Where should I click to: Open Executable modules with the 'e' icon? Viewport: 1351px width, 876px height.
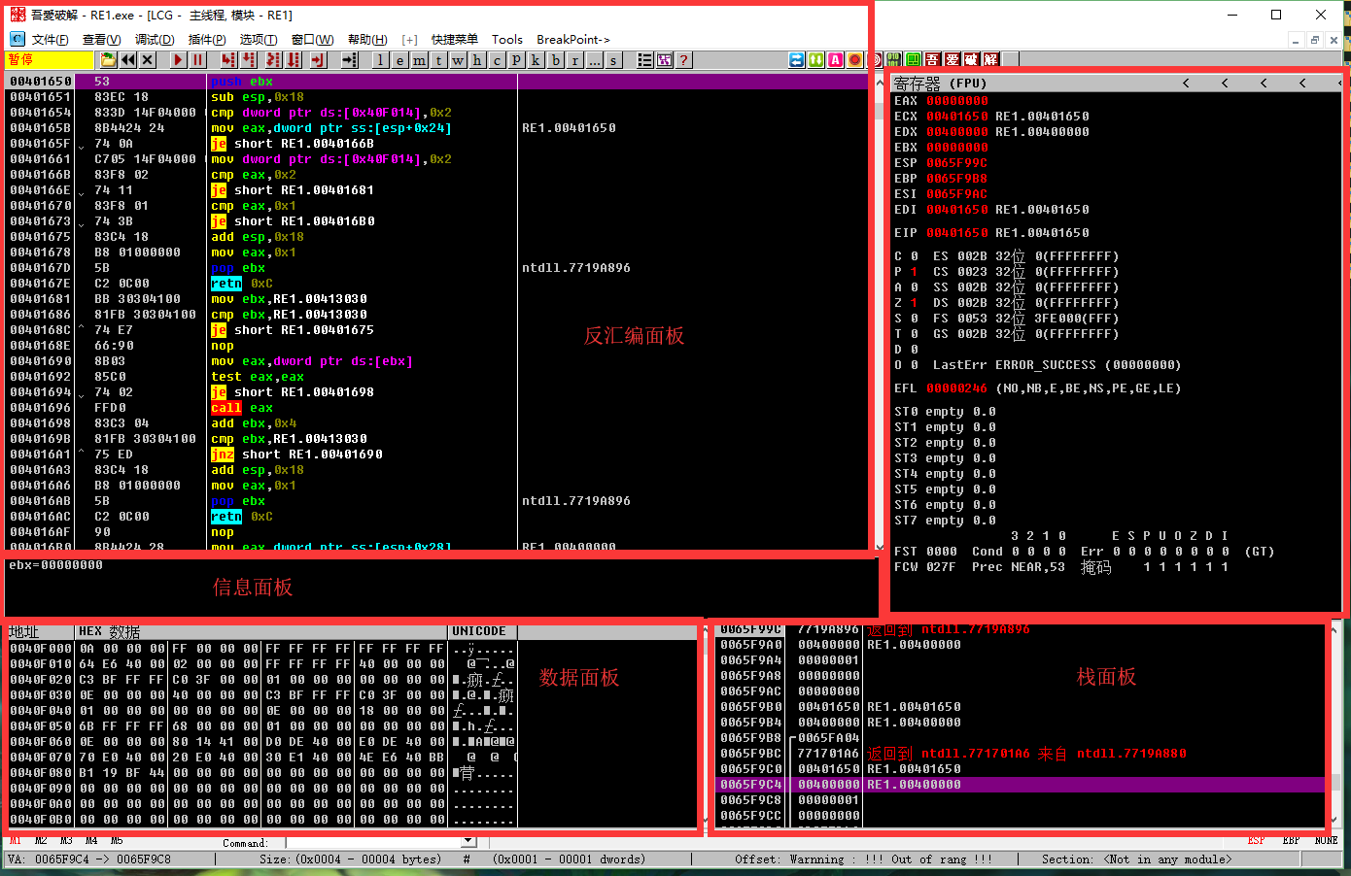pyautogui.click(x=398, y=60)
